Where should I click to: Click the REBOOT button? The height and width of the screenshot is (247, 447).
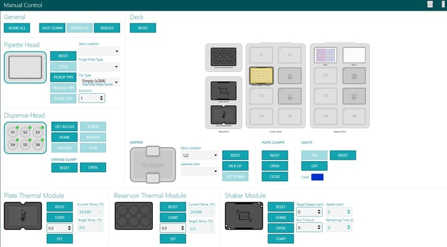click(107, 28)
